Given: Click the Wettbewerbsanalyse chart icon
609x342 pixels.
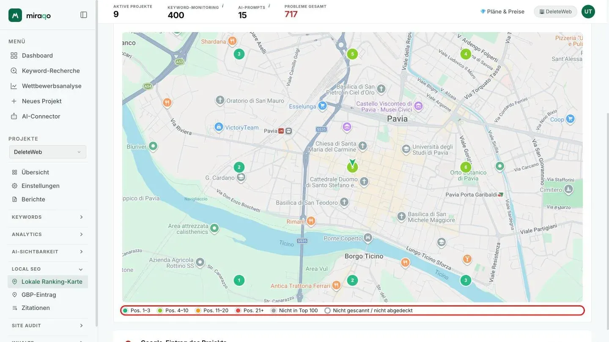Looking at the screenshot, I should click(x=14, y=86).
